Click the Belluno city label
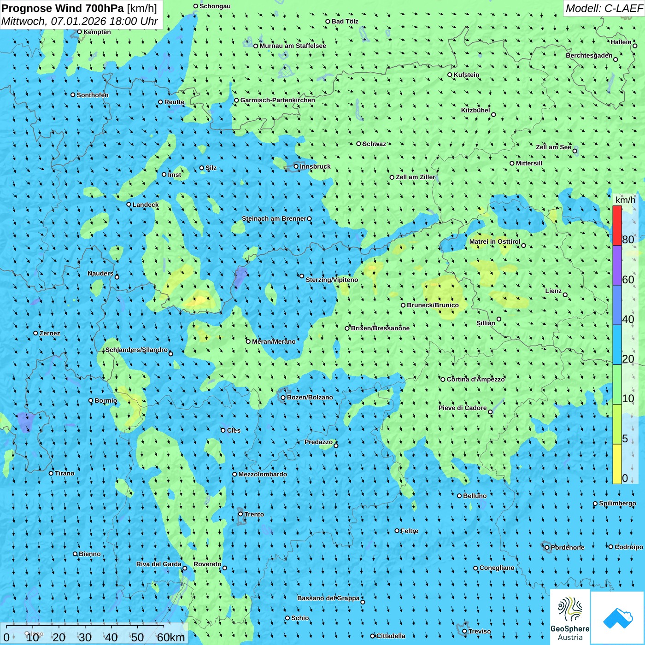The image size is (645, 645). [x=475, y=496]
